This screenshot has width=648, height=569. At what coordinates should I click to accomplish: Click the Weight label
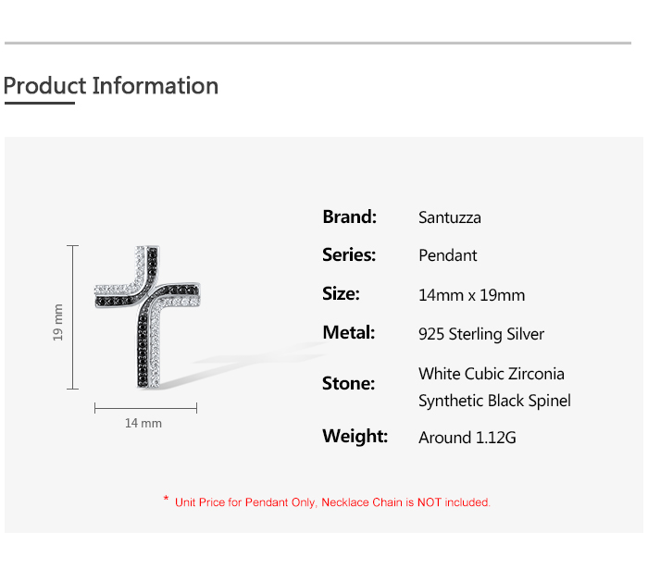[355, 436]
